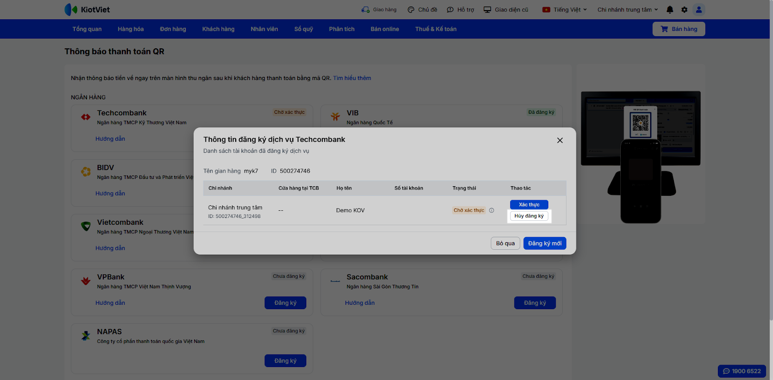Open Hướng dẫn link for Sacombank

click(x=360, y=303)
